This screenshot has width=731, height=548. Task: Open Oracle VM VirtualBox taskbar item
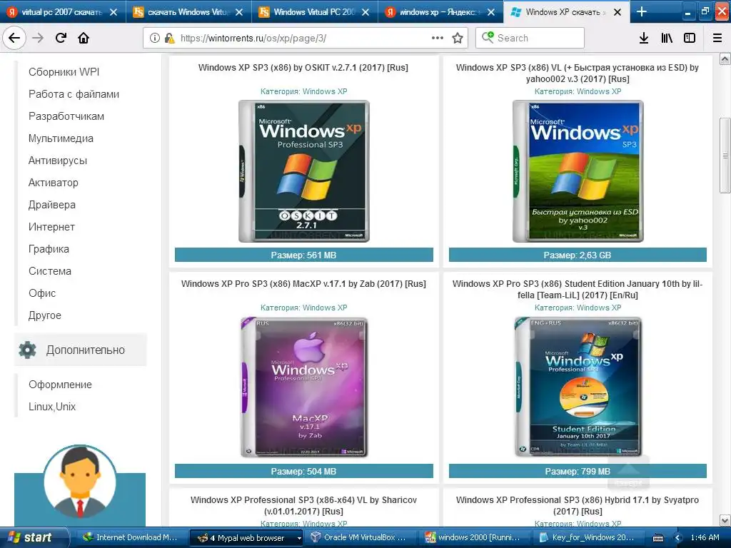tap(358, 537)
